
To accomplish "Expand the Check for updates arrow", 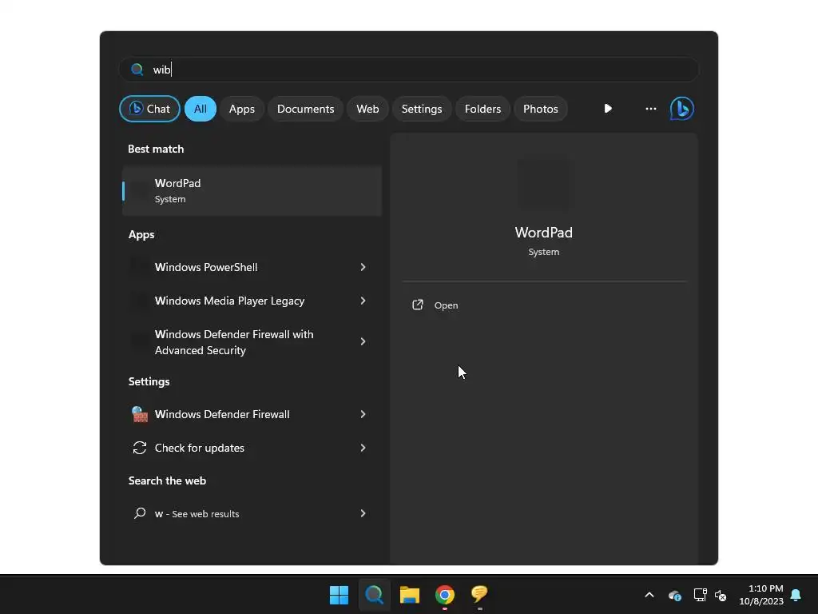I will tap(363, 448).
